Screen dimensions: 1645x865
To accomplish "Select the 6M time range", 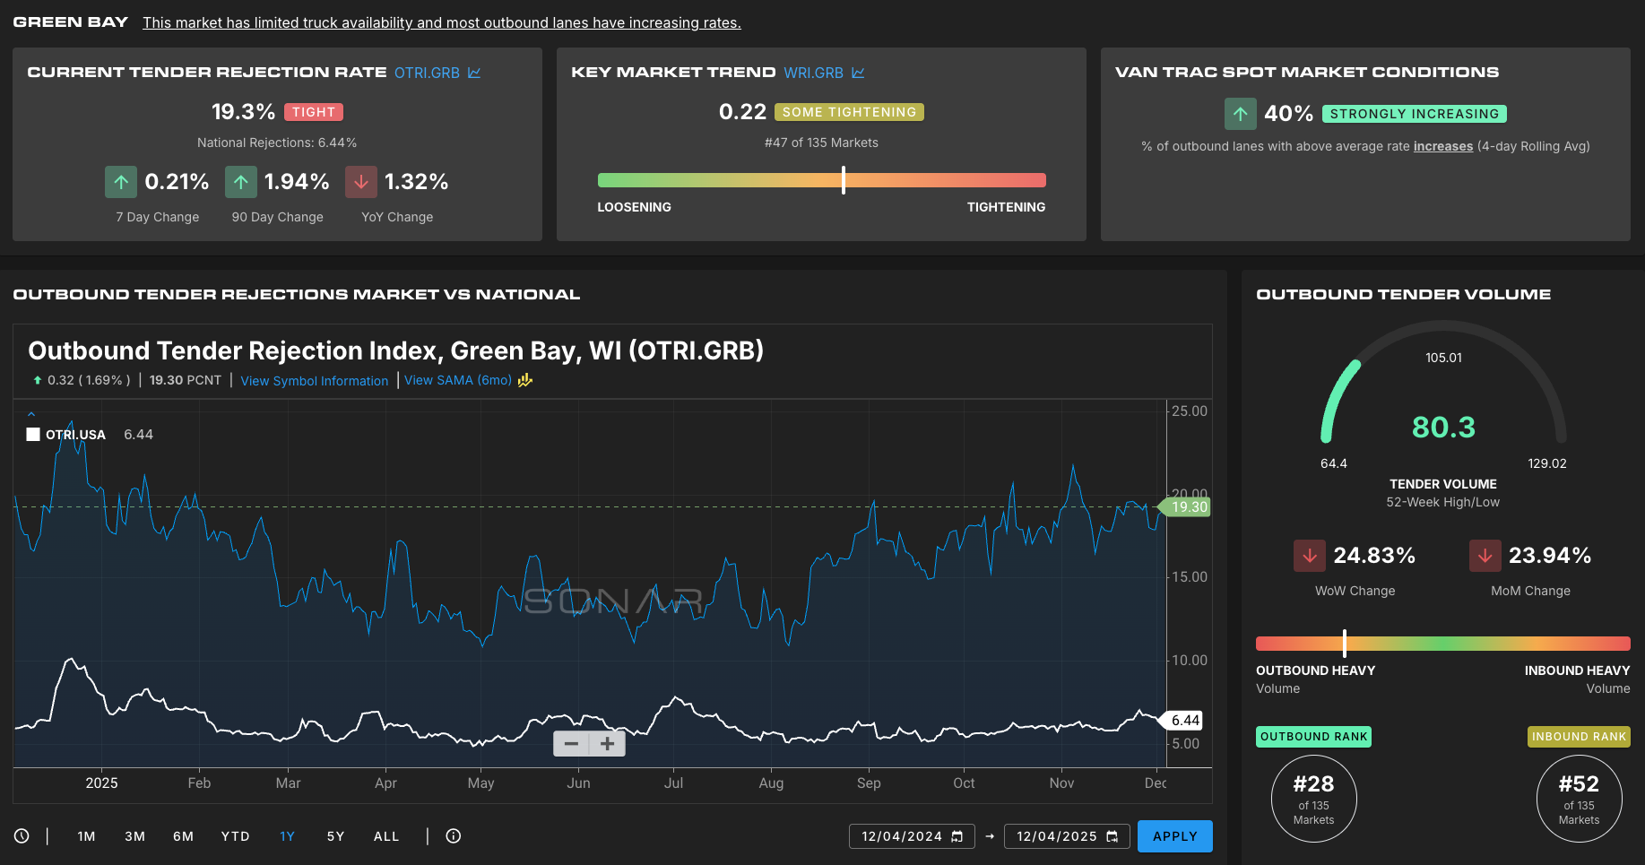I will [183, 836].
